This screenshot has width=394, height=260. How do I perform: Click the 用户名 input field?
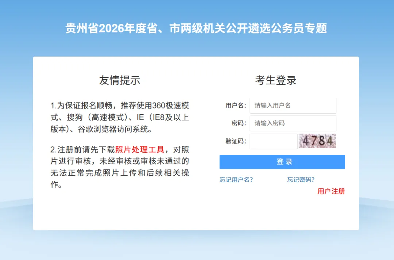[x=293, y=106]
